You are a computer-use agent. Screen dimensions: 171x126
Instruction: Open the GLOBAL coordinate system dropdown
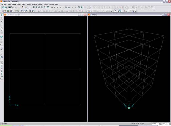coord(156,124)
